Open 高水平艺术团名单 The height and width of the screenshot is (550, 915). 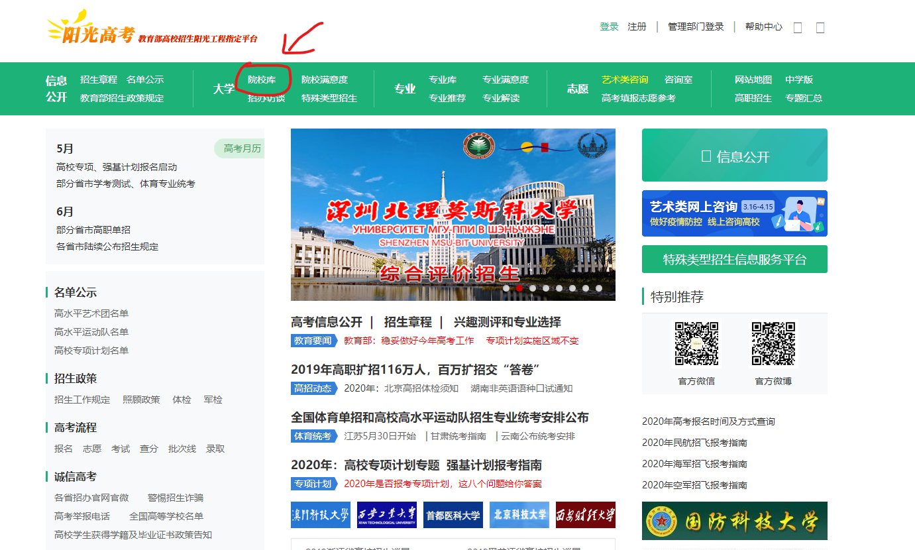91,313
